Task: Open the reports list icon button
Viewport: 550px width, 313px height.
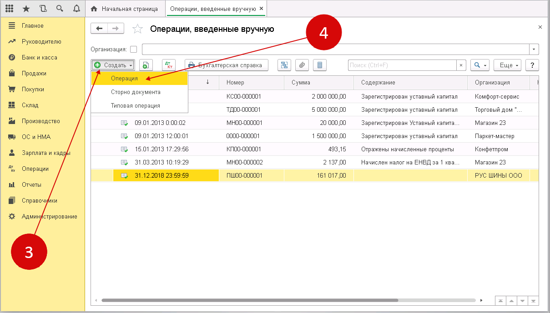Action: pyautogui.click(x=320, y=65)
